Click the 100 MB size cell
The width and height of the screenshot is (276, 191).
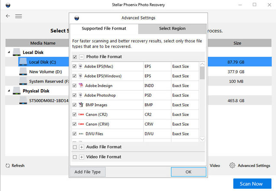(236, 81)
